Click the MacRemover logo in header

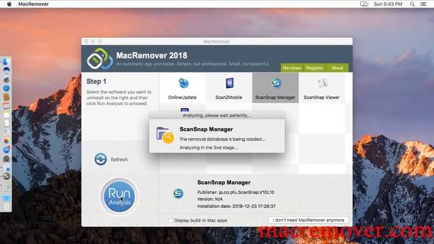pos(100,59)
